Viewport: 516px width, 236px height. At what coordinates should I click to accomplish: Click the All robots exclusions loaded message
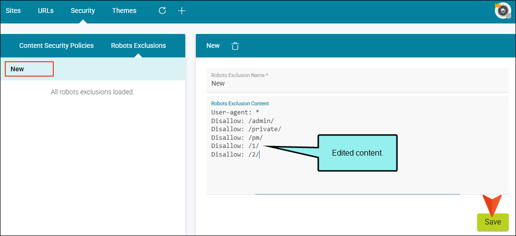[x=93, y=92]
